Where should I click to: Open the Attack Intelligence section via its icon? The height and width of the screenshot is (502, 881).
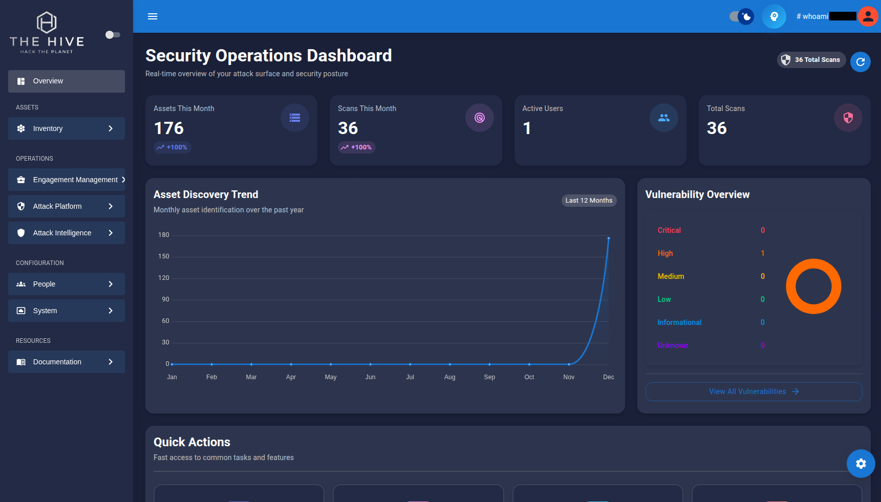pyautogui.click(x=20, y=233)
